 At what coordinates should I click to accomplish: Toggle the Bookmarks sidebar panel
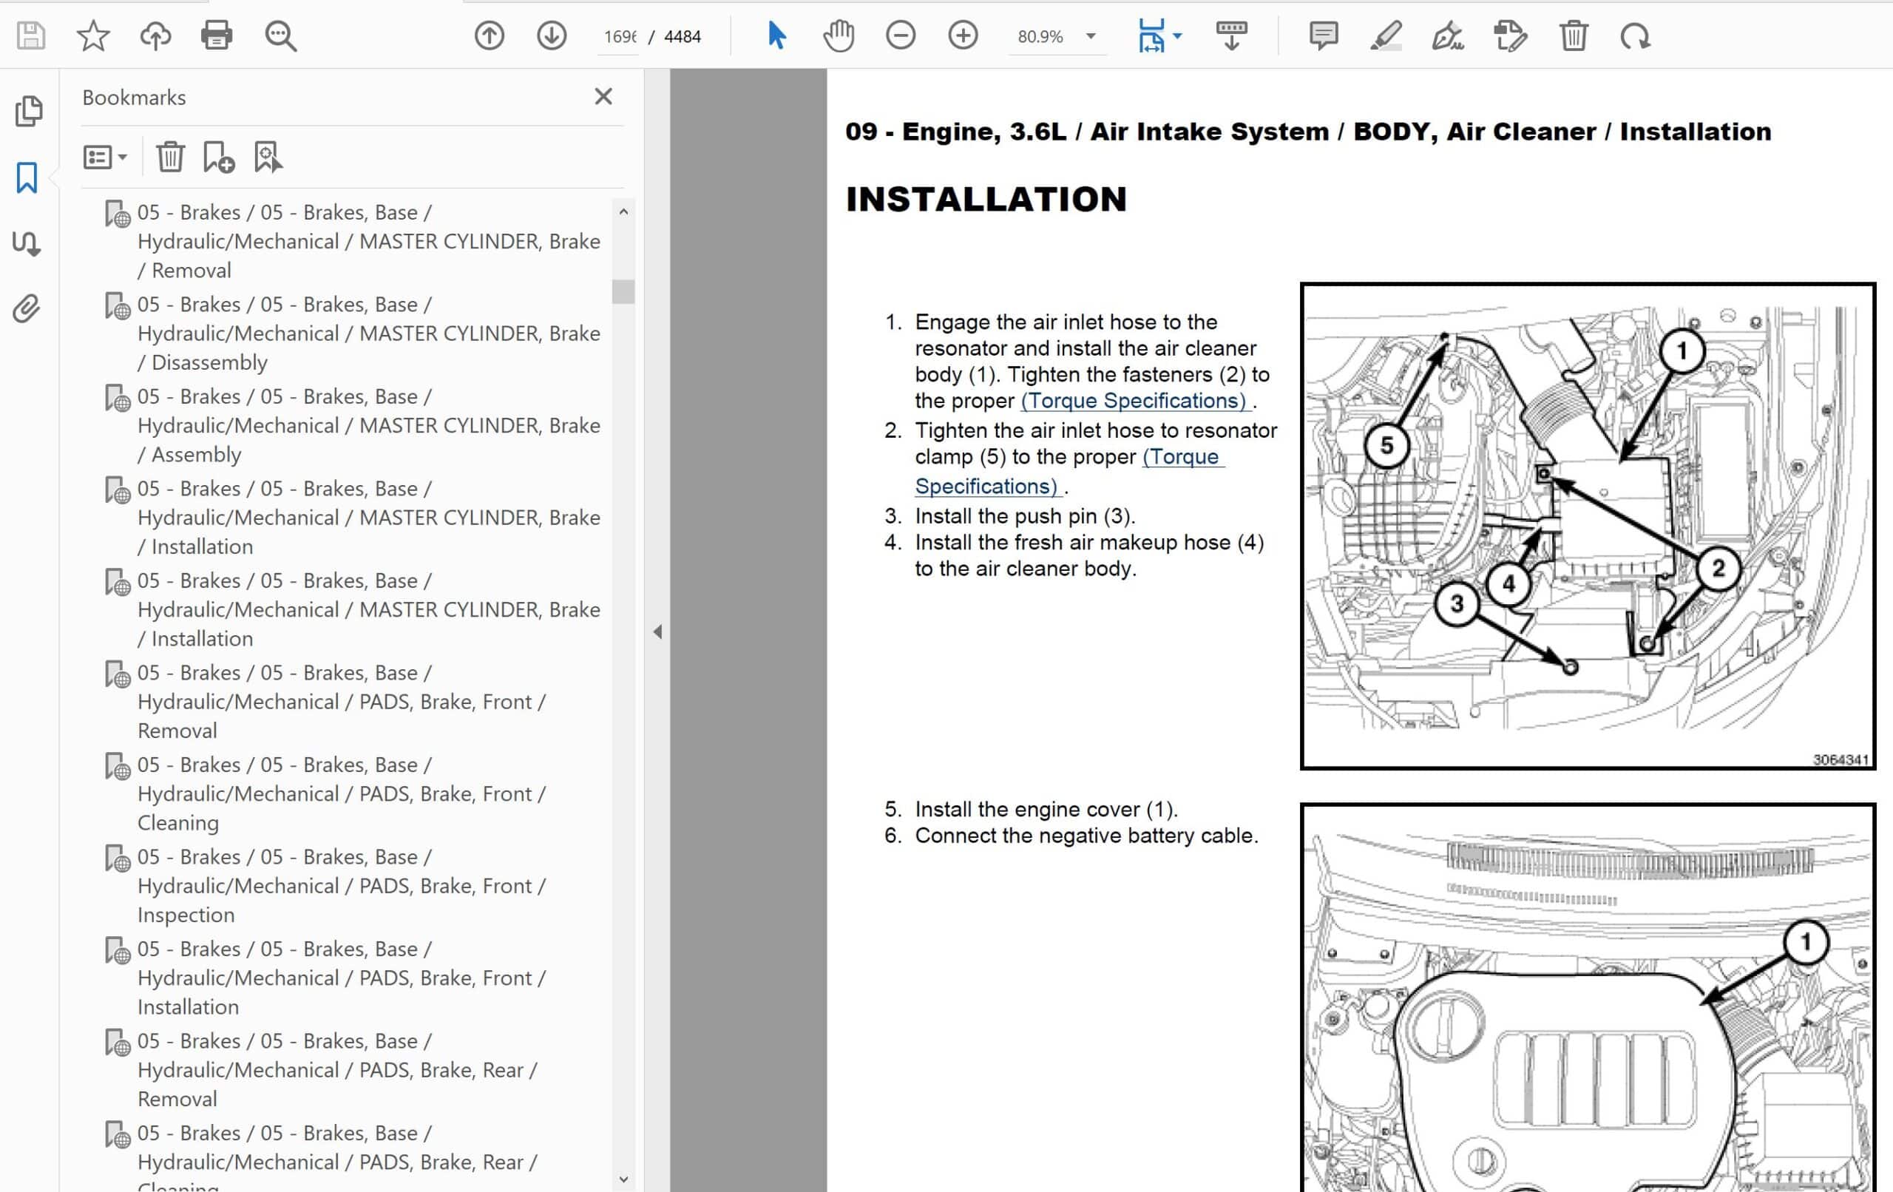[27, 177]
